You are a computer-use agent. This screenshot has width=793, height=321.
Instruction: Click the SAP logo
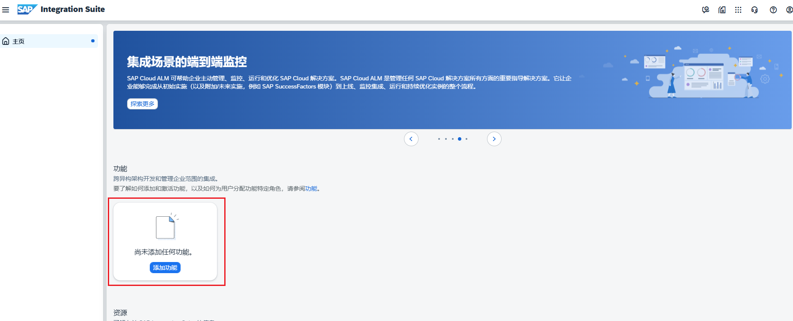pyautogui.click(x=27, y=9)
